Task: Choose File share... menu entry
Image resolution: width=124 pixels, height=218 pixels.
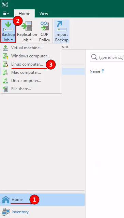Action: click(x=31, y=89)
